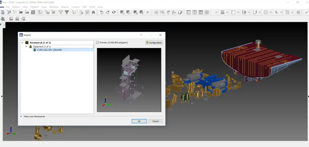Select the Ascensor.jt (1 of 1) row
The image size is (309, 147).
(x=40, y=43)
